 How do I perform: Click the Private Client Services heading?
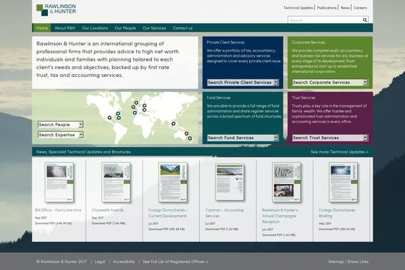pos(225,43)
